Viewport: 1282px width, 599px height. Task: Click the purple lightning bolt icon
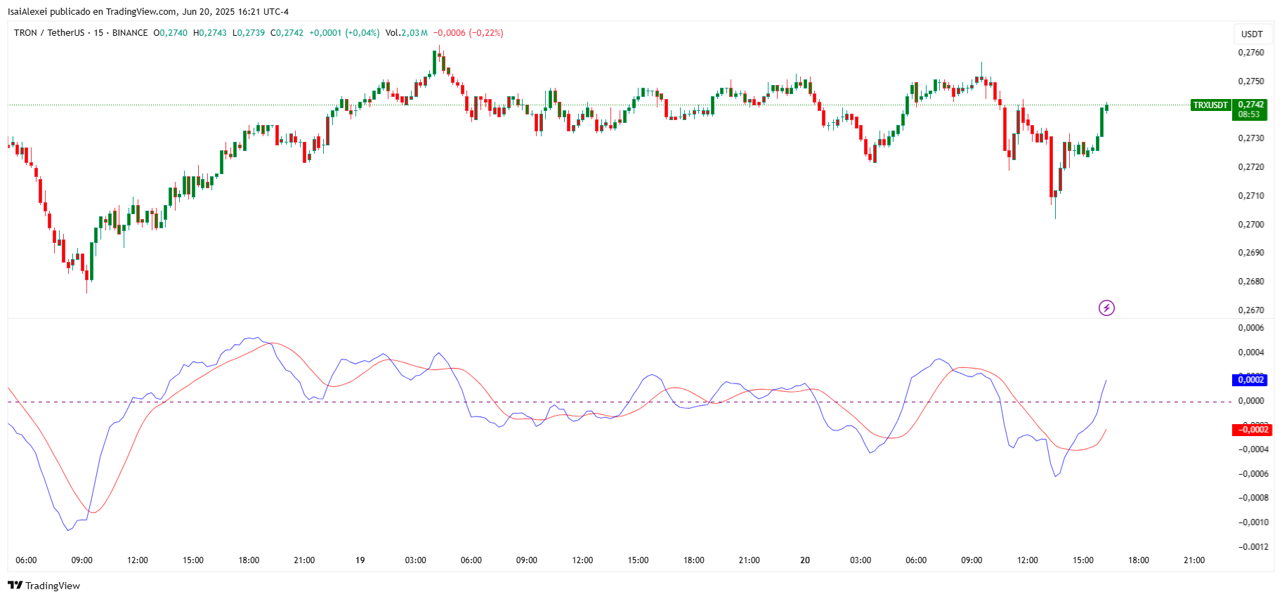[1106, 308]
